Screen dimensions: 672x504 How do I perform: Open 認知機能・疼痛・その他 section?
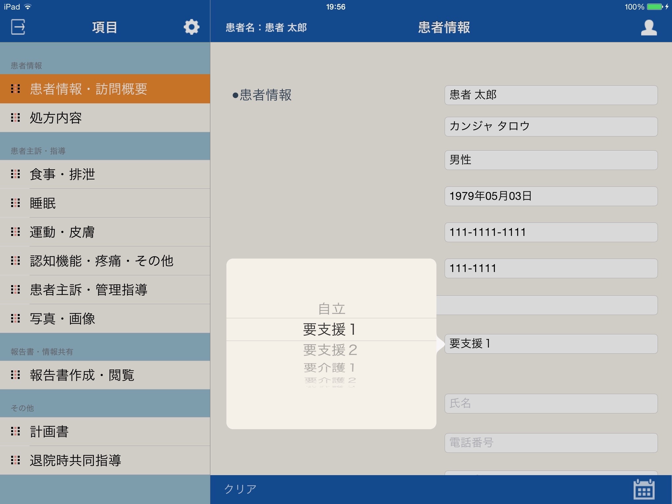click(x=105, y=261)
